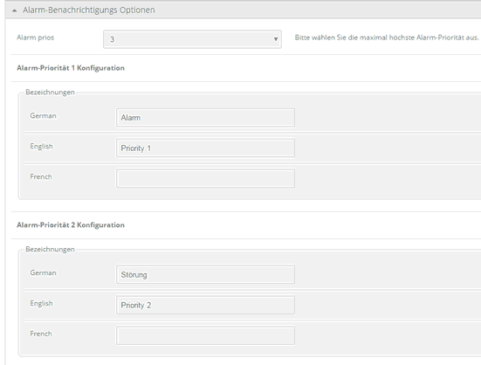
Task: Click the empty French field in Priorität 1
Action: (205, 178)
